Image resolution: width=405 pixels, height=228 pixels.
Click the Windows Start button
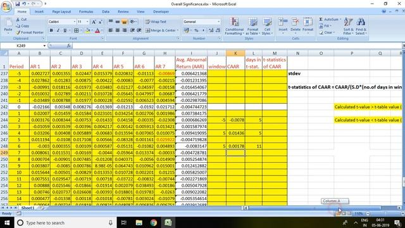pyautogui.click(x=7, y=222)
